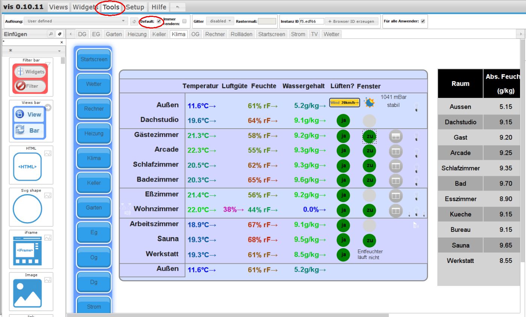Enable the Immer rendern checkbox
526x317 pixels.
(x=184, y=21)
